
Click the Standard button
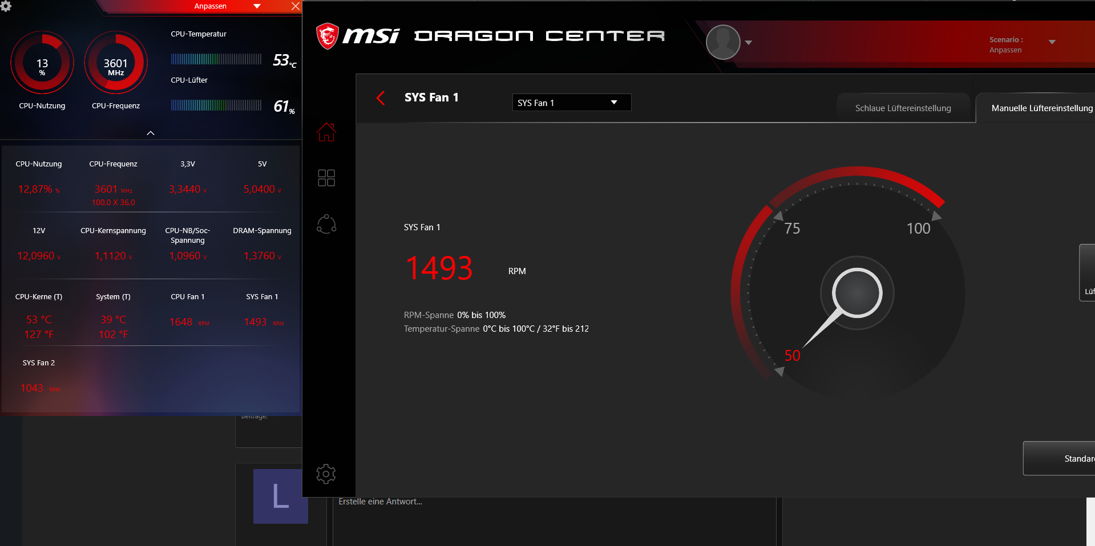[1059, 458]
